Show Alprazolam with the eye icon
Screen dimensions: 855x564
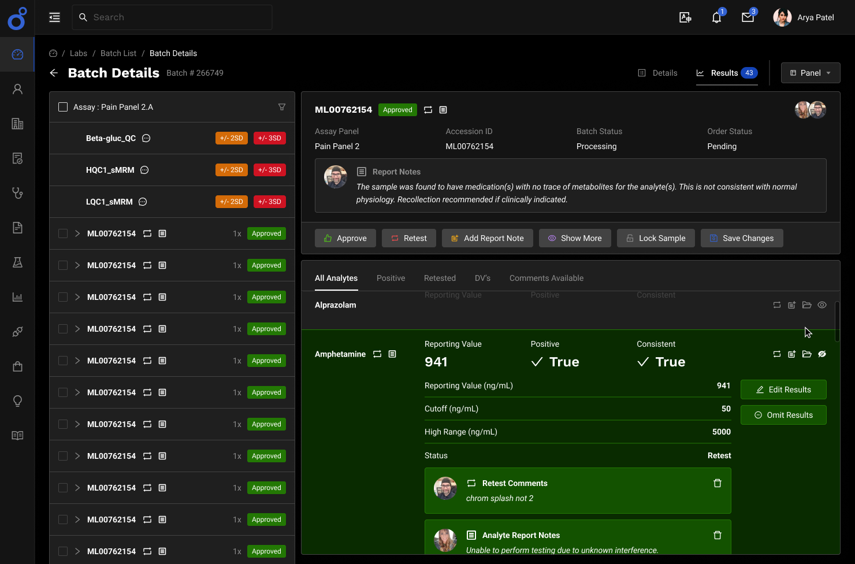[822, 305]
